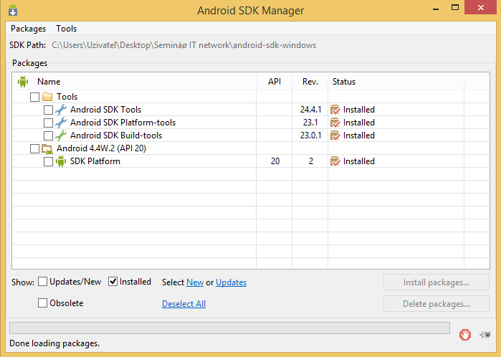501x357 pixels.
Task: Click the SDK Path text
Action: click(183, 45)
